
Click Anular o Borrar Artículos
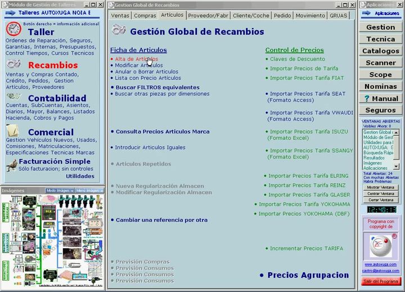click(x=146, y=72)
